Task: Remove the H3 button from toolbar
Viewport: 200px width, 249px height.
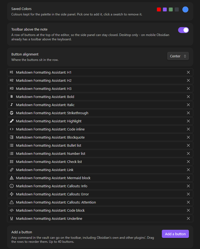Action: pos(188,89)
